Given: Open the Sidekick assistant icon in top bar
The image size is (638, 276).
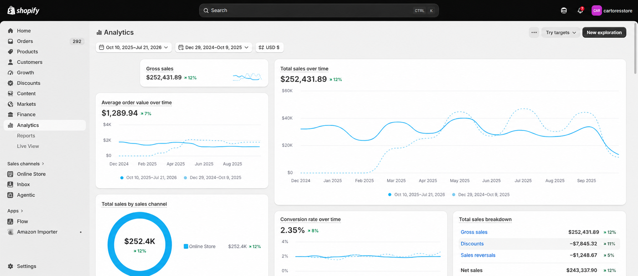Looking at the screenshot, I should pyautogui.click(x=564, y=11).
